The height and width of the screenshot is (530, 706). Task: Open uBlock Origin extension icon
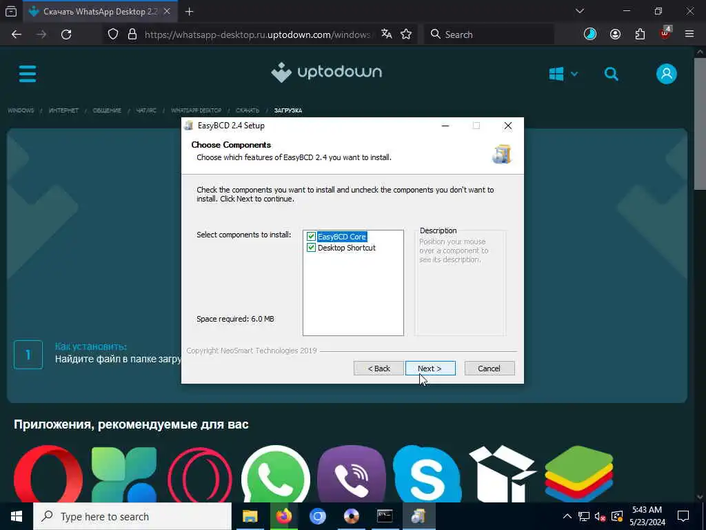[665, 35]
